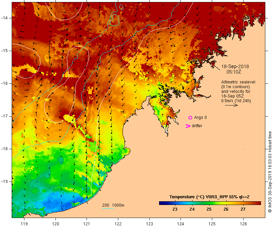
Task: Click longitude axis label 119
Action: pyautogui.click(x=24, y=224)
